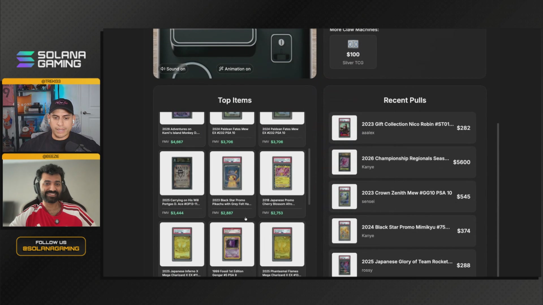Open the 2025 Japanese Inferno X Mega Charizard card
This screenshot has height=305, width=543.
(x=182, y=249)
